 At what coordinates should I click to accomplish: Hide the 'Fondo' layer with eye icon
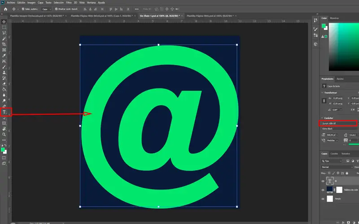[x=323, y=198]
